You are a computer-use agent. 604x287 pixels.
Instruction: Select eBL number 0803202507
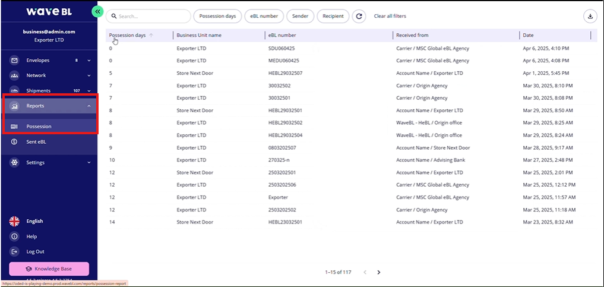point(282,147)
